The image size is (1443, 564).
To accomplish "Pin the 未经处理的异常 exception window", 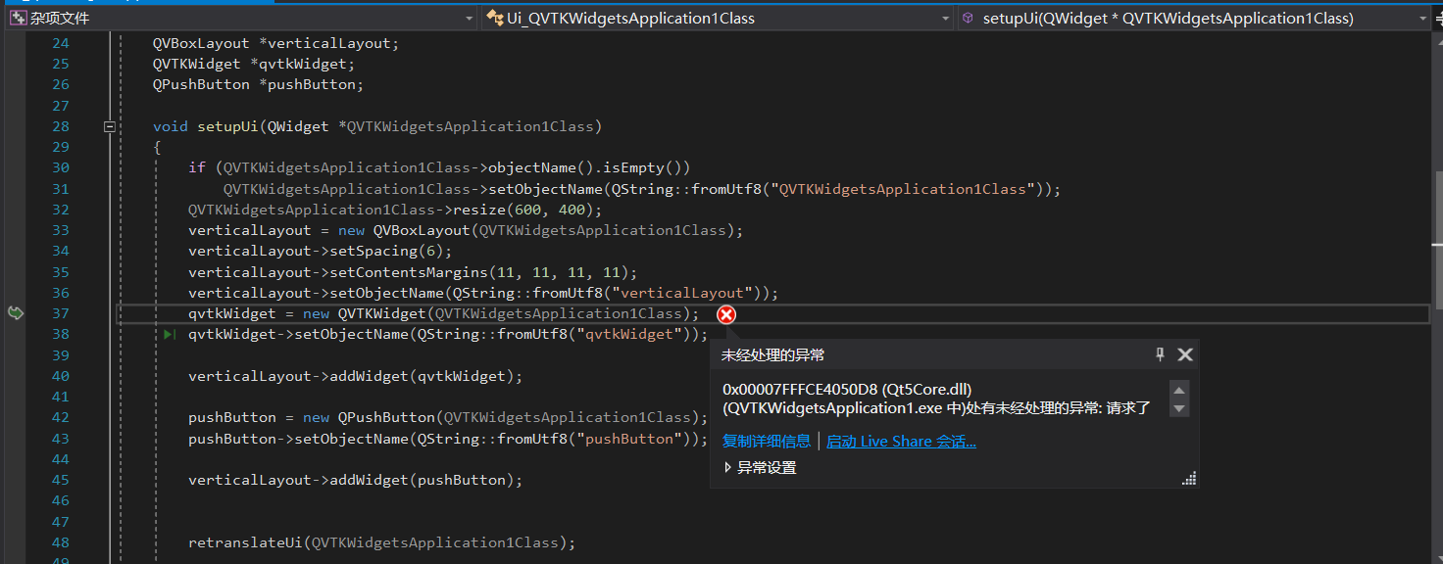I will coord(1160,354).
